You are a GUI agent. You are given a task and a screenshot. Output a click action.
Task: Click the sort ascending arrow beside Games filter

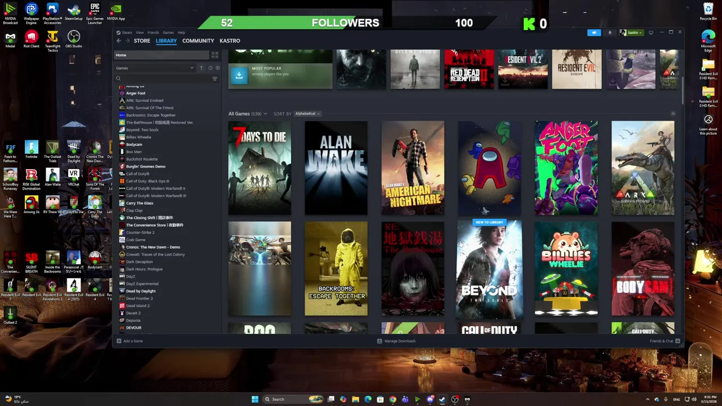(x=201, y=68)
